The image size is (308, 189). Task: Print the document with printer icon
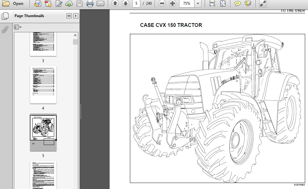point(90,3)
